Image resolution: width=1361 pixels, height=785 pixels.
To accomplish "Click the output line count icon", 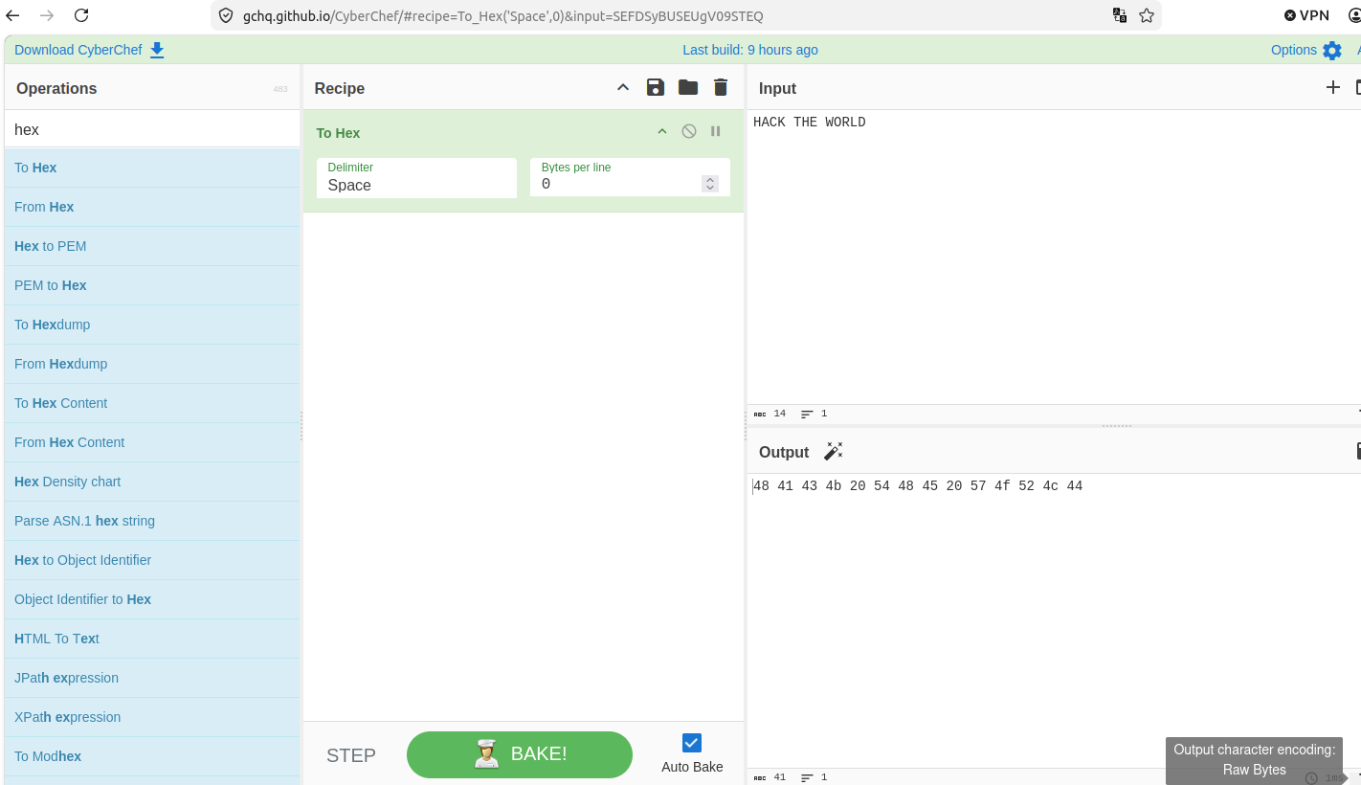I will [807, 777].
